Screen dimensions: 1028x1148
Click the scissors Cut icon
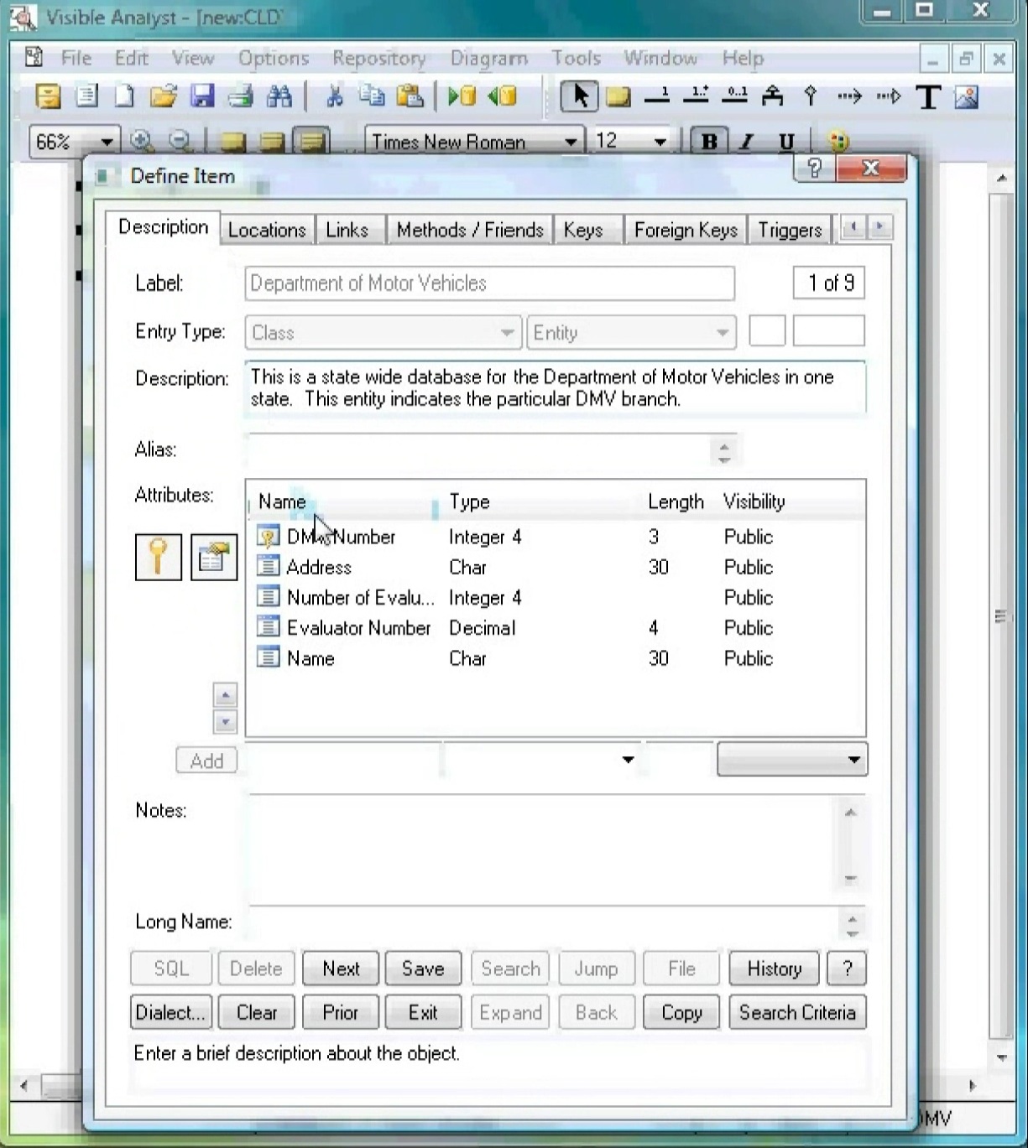[334, 96]
